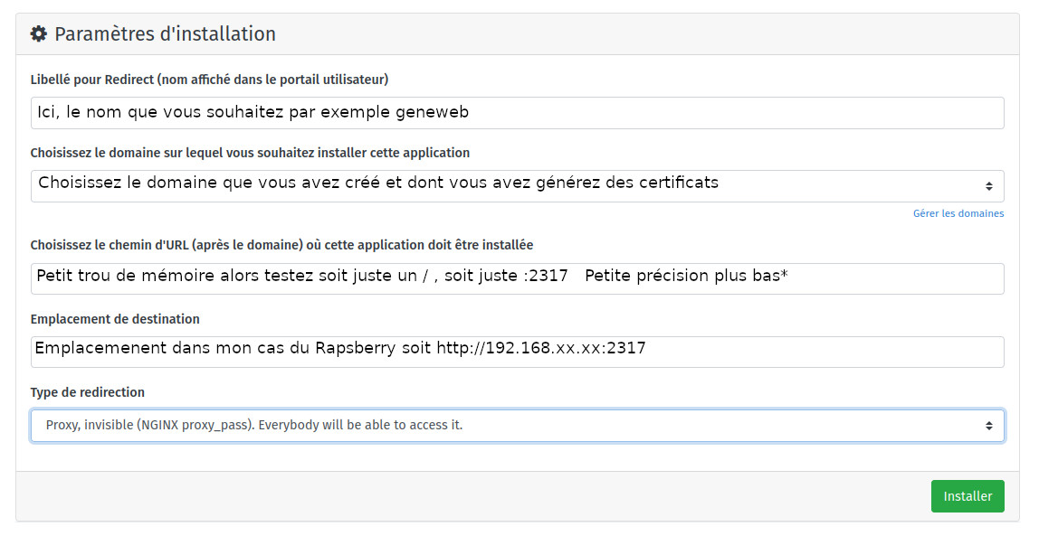Viewport: 1039px width, 536px height.
Task: Click the 'Choisissez le chemin d'URL' label
Action: pyautogui.click(x=281, y=245)
